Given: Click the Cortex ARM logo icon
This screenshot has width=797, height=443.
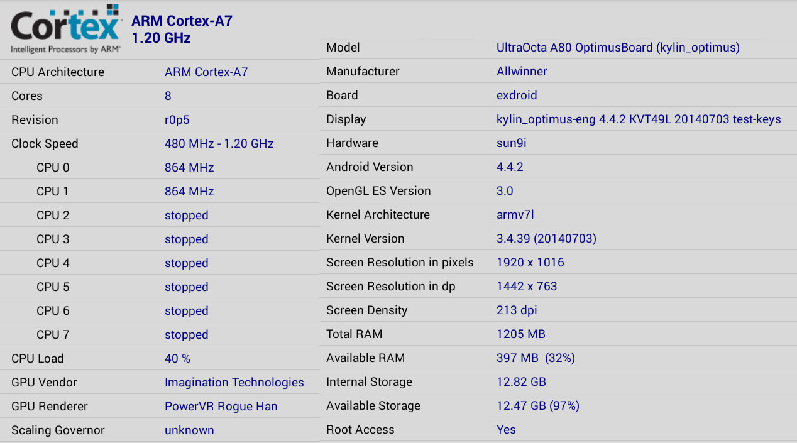Looking at the screenshot, I should [65, 29].
